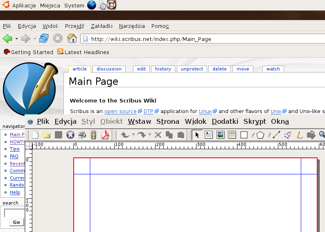325x232 pixels.
Task: Switch to the discussion tab
Action: [109, 69]
